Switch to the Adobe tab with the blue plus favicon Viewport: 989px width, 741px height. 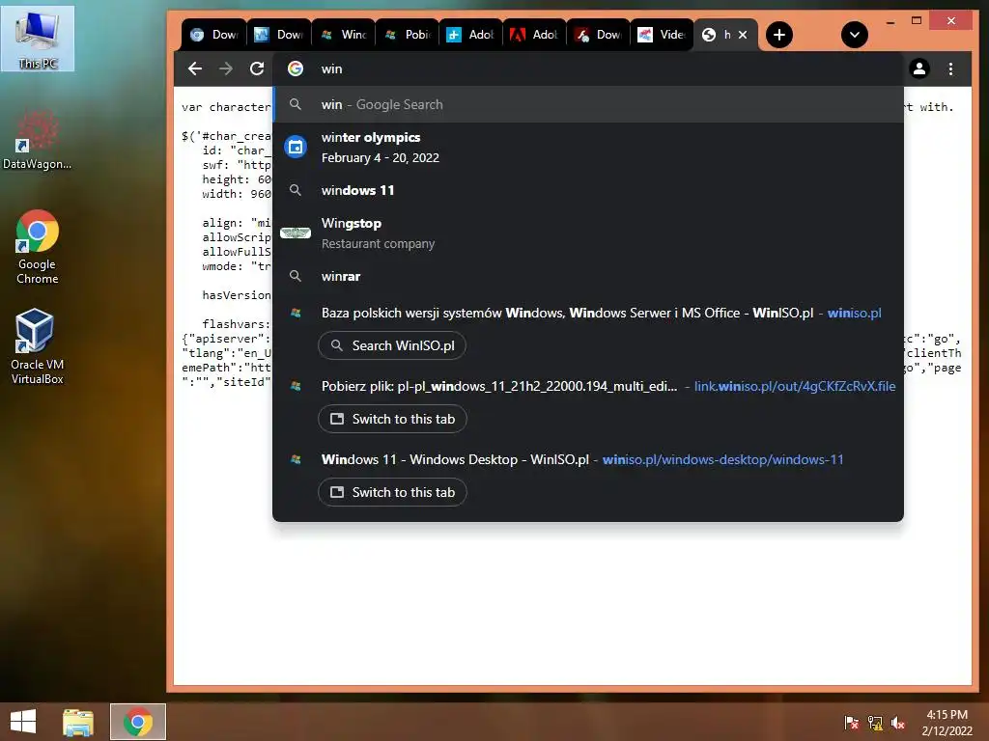(471, 35)
